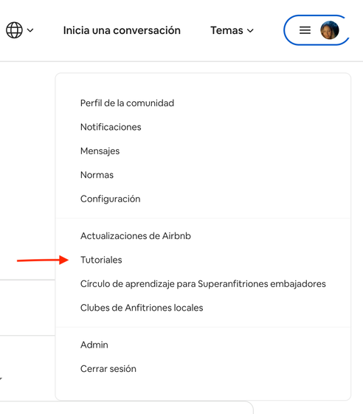Click the user profile avatar
363x414 pixels.
(x=330, y=30)
